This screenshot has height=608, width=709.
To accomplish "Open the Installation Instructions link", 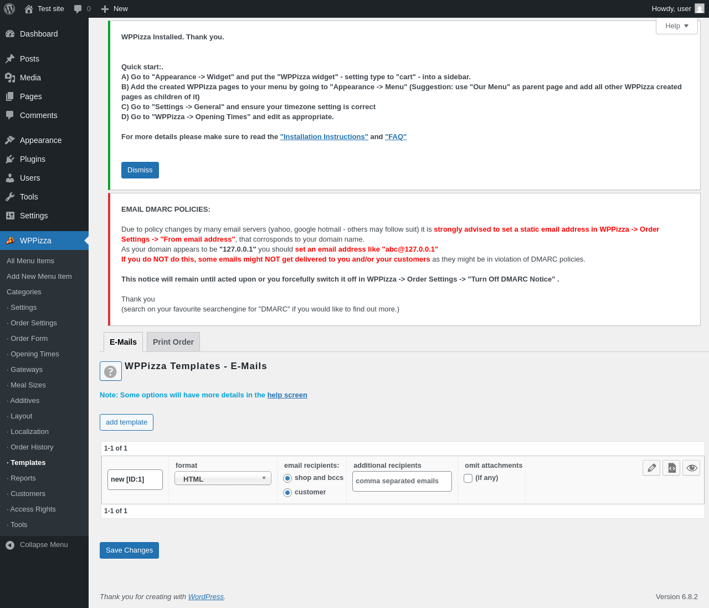I will 324,137.
